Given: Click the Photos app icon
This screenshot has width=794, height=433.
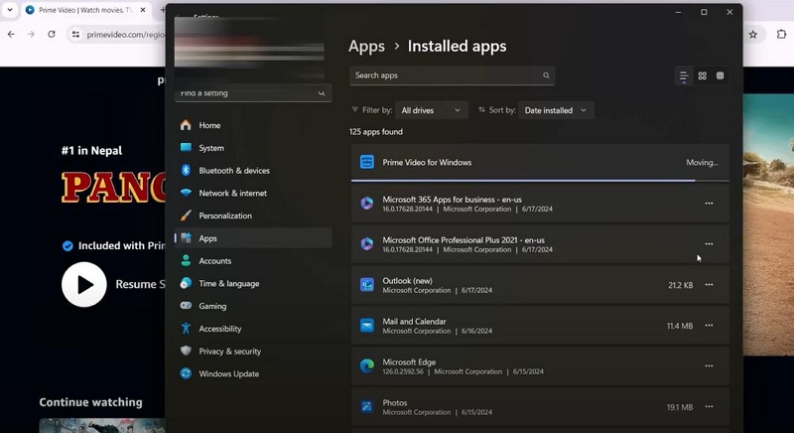Looking at the screenshot, I should 366,406.
